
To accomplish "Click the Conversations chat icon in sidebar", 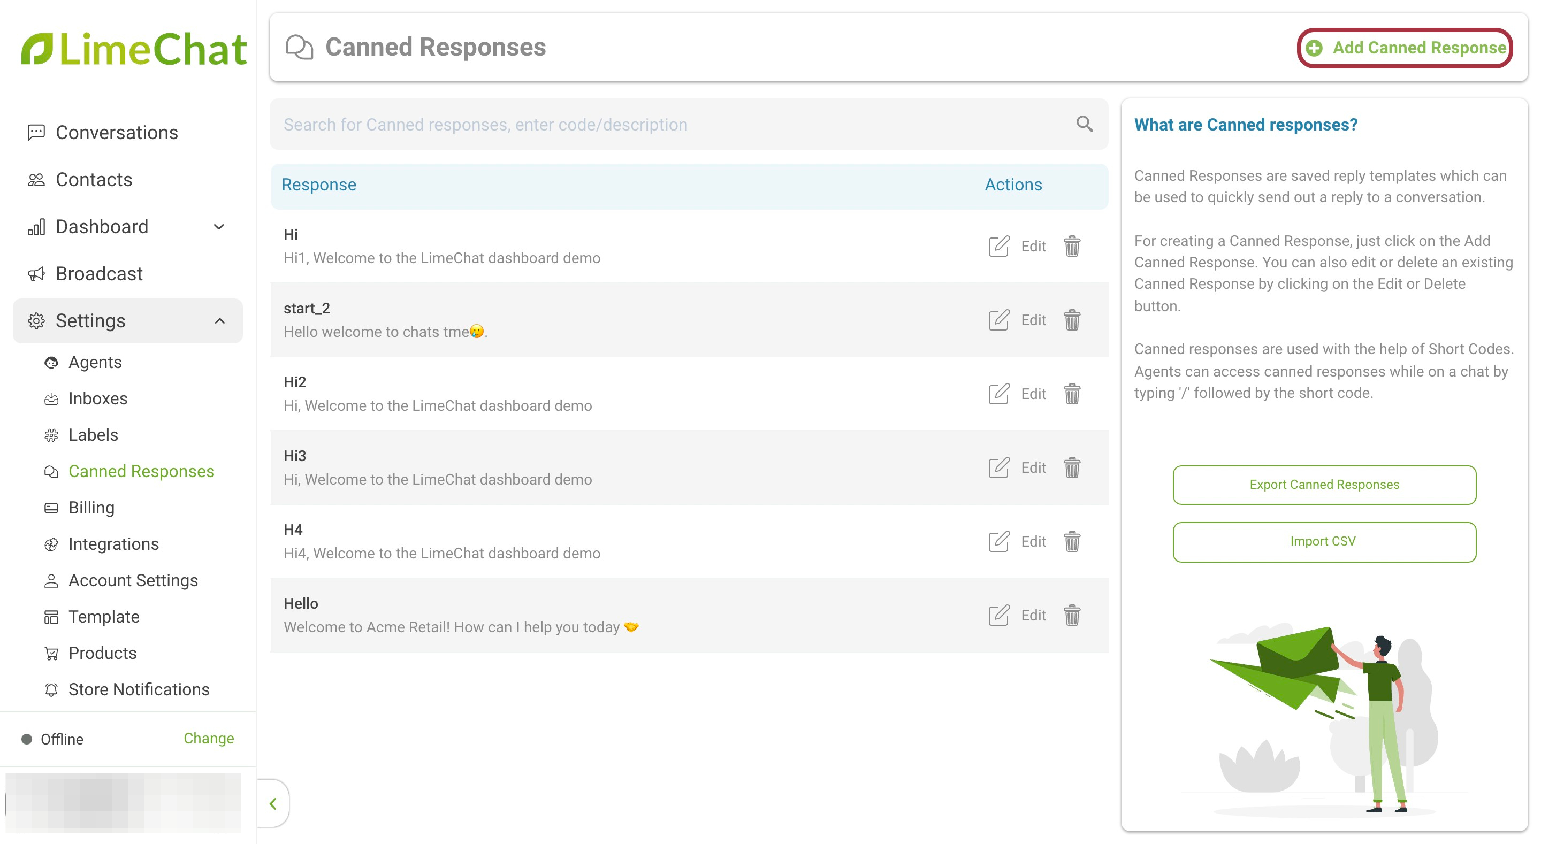I will 36,132.
